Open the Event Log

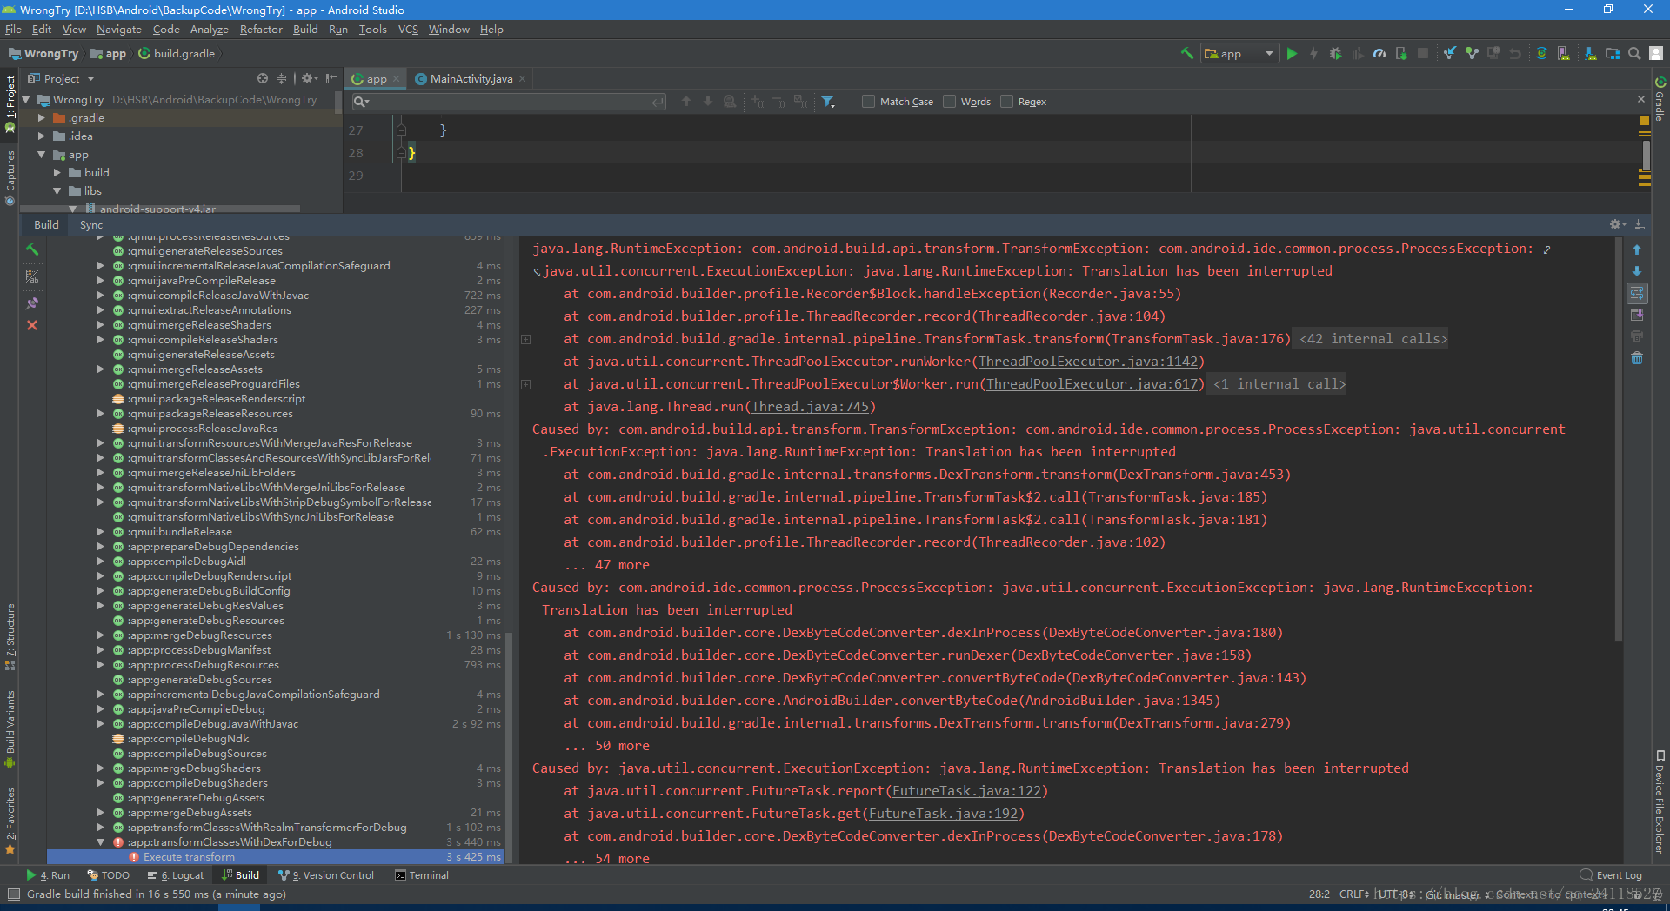click(x=1611, y=875)
